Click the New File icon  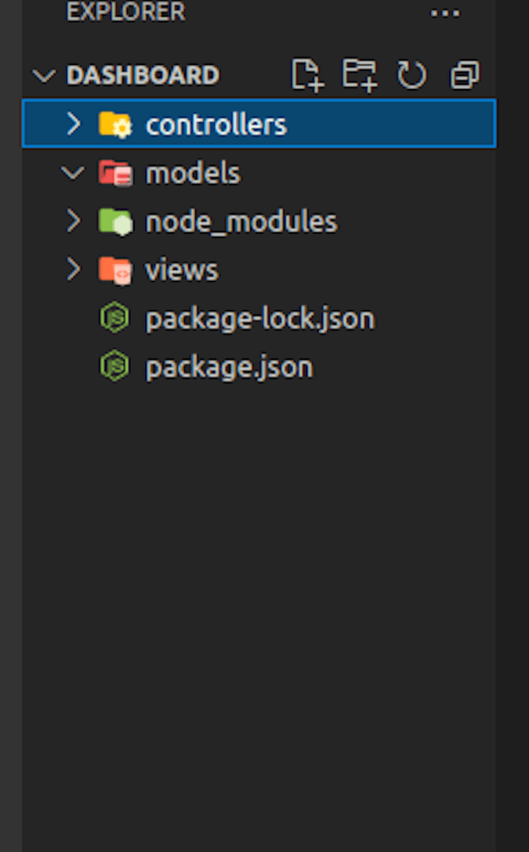coord(307,74)
